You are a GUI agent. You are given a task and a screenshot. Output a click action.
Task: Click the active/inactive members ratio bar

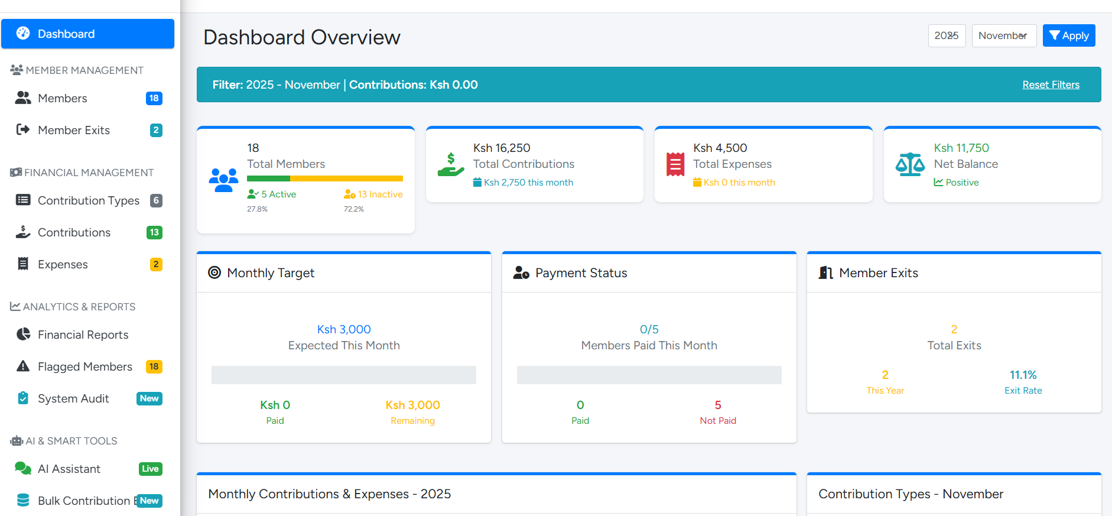(x=324, y=179)
